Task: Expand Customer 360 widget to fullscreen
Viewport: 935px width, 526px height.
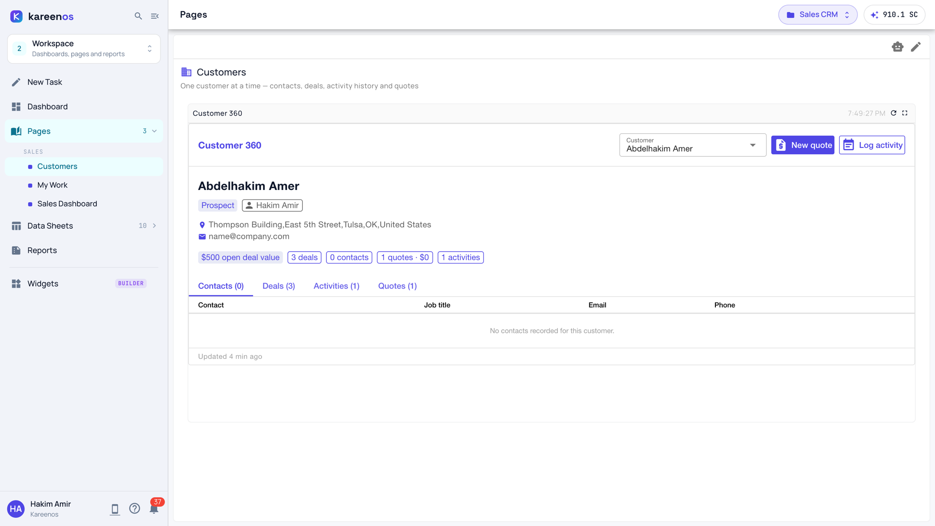Action: point(905,113)
